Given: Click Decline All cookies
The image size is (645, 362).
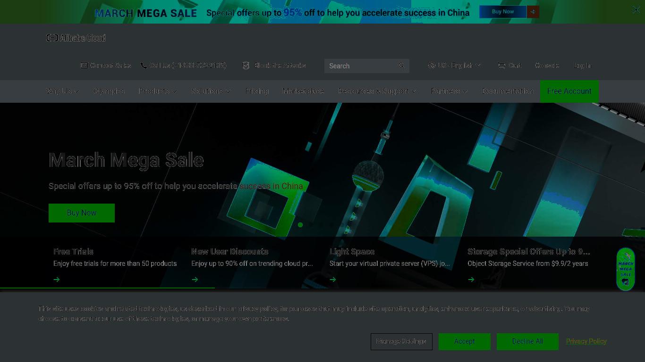Looking at the screenshot, I should [527, 341].
